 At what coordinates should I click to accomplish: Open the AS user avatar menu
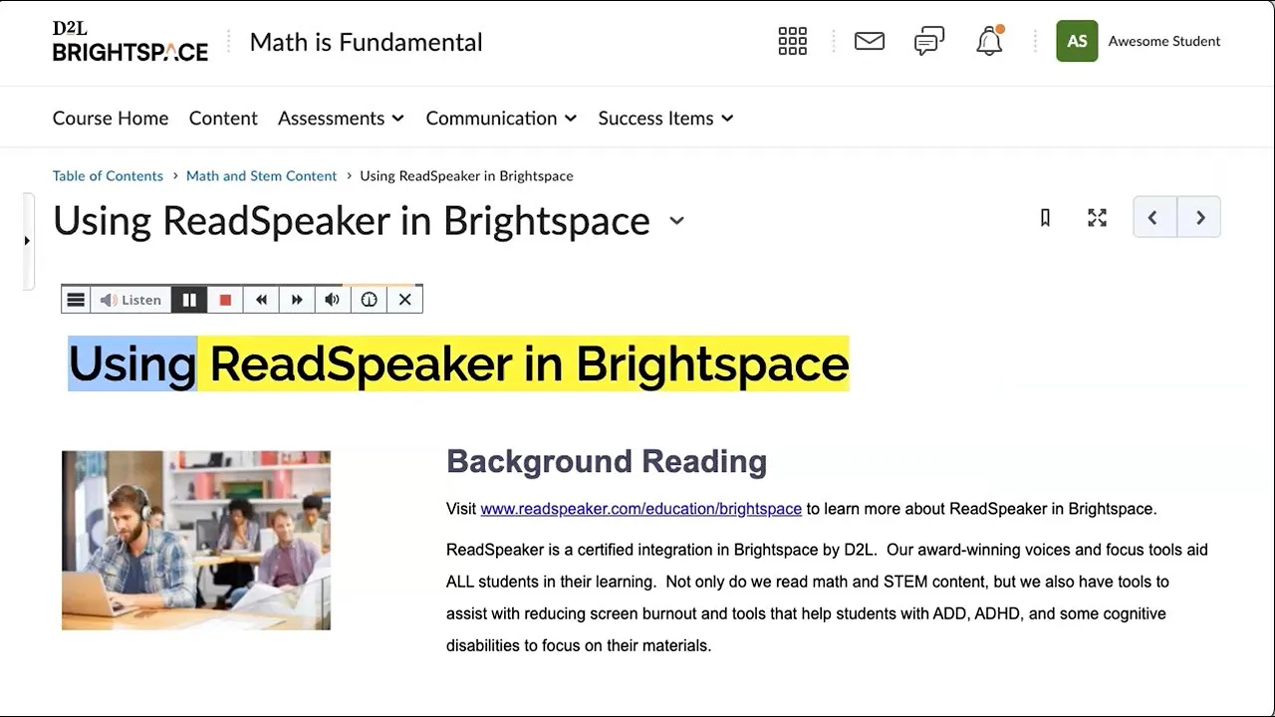click(1077, 41)
